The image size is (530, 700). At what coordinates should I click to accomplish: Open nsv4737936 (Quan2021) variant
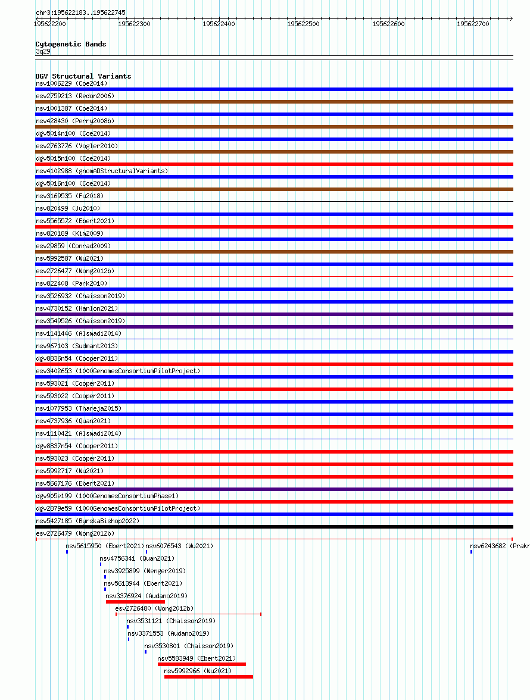pos(73,421)
